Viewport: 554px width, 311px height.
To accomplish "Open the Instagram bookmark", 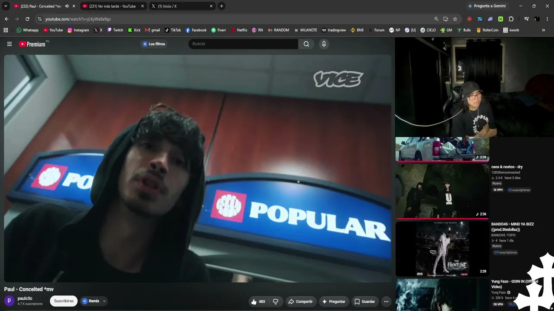I will pos(78,30).
